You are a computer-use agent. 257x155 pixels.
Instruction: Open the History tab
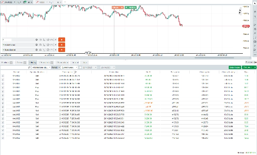coord(33,62)
